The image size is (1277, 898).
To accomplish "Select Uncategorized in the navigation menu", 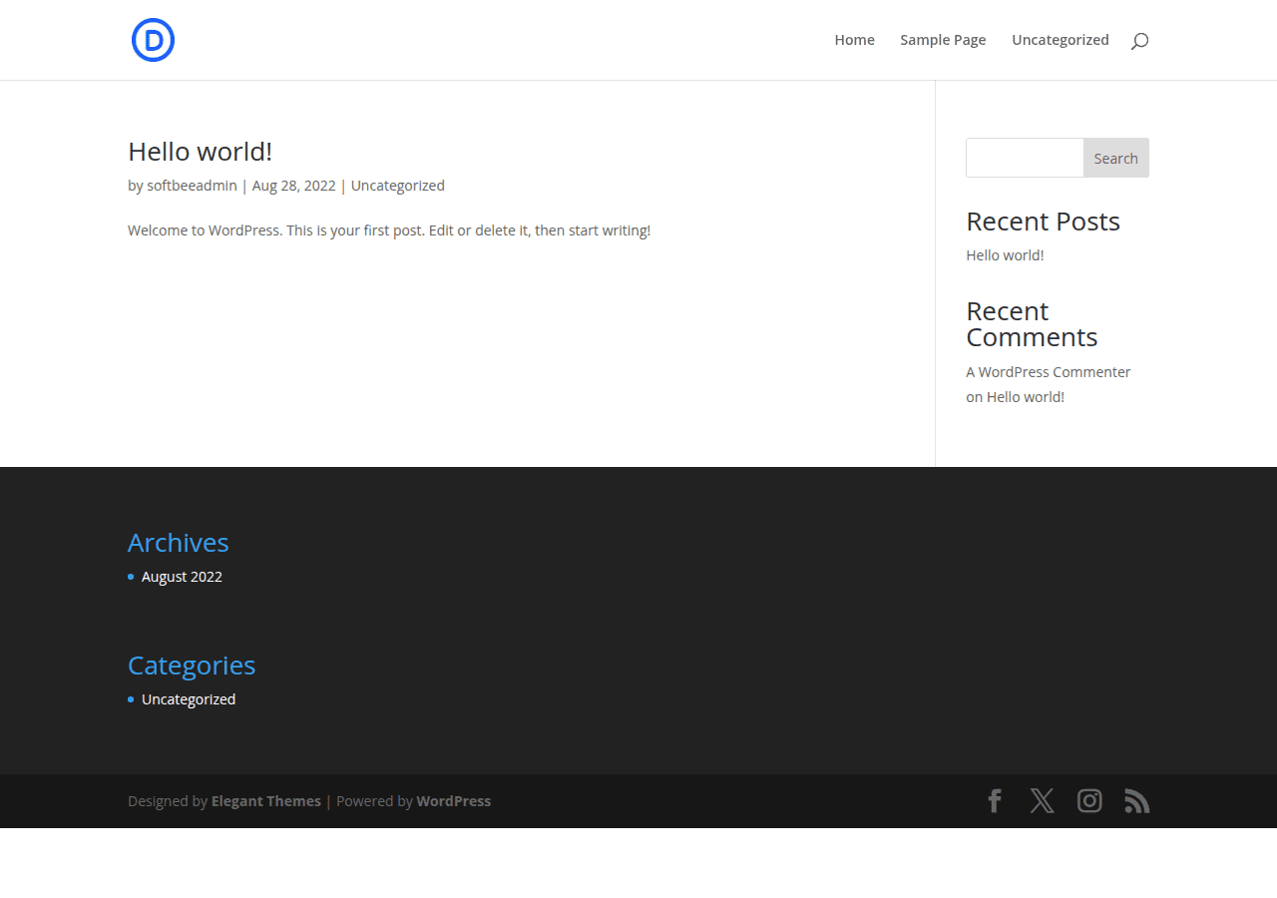I will (1061, 40).
